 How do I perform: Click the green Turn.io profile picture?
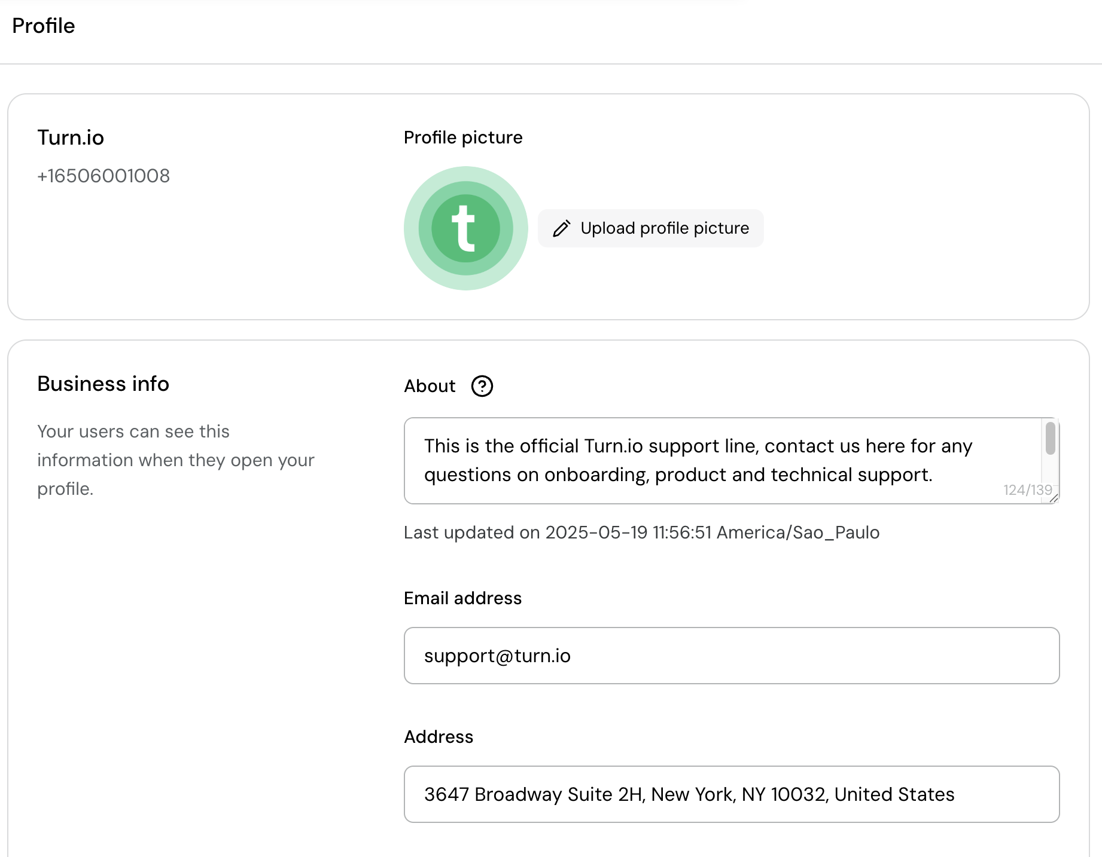coord(465,228)
